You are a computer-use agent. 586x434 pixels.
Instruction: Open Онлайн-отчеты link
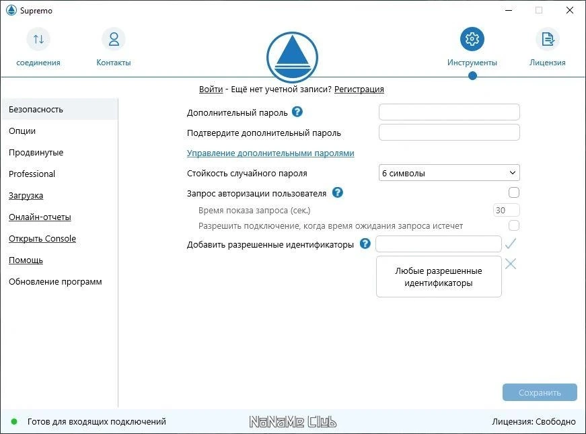point(40,217)
